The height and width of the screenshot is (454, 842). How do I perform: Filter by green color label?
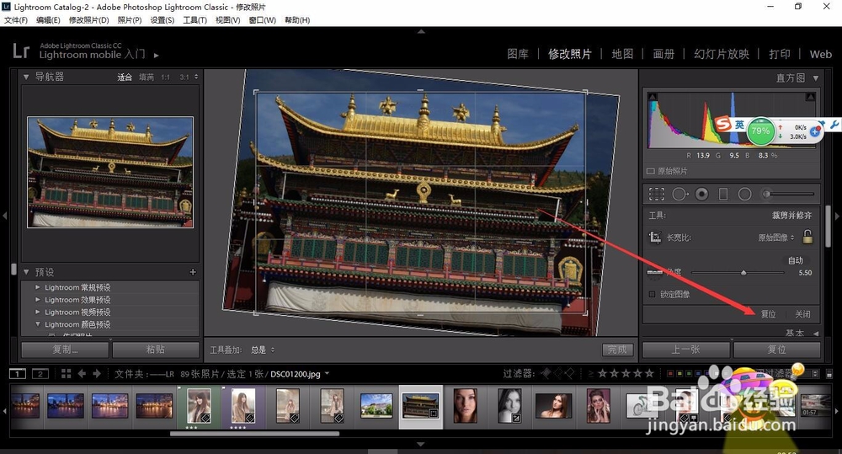(x=689, y=373)
